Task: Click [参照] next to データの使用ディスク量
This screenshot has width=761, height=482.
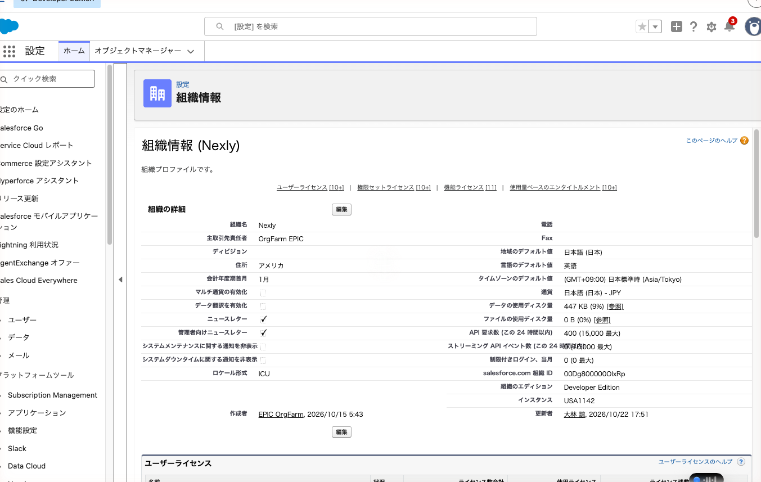Action: tap(615, 307)
